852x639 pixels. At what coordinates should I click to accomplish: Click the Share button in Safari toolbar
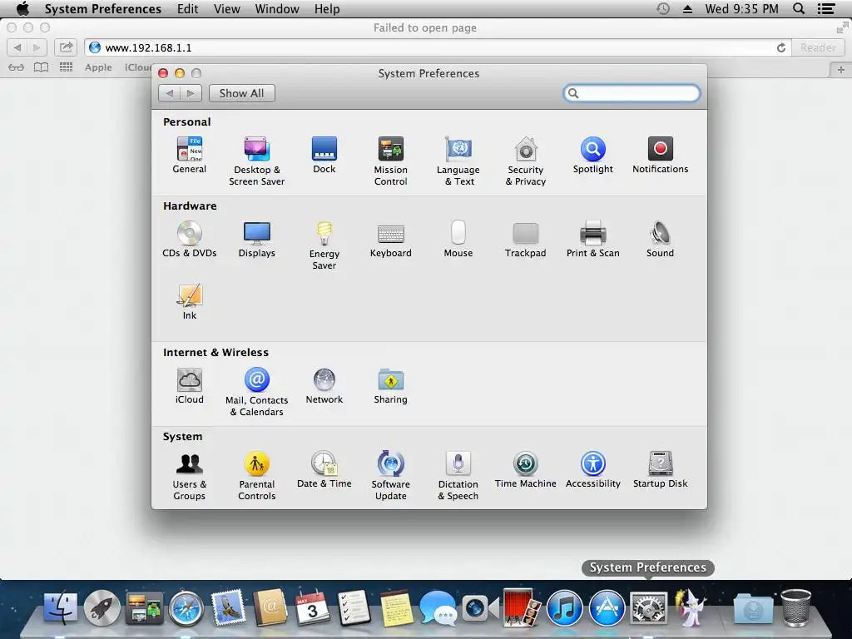(66, 47)
